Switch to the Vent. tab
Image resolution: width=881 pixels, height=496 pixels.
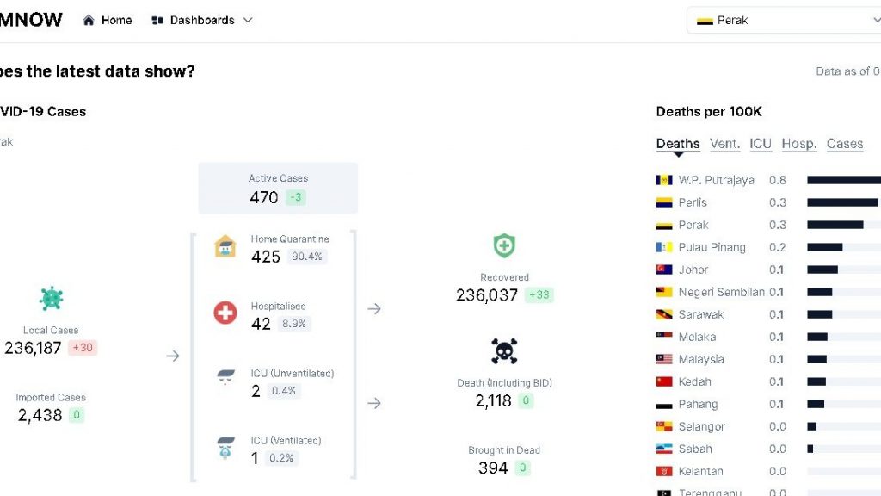[x=724, y=144]
